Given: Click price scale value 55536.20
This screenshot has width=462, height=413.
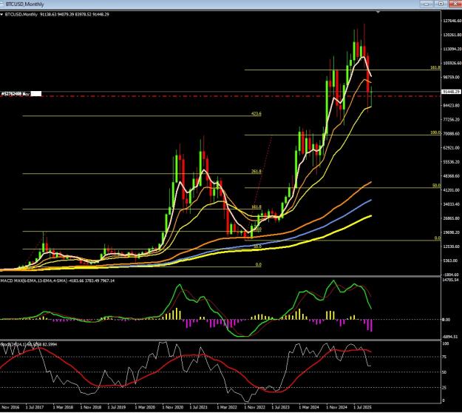Looking at the screenshot, I should (452, 162).
